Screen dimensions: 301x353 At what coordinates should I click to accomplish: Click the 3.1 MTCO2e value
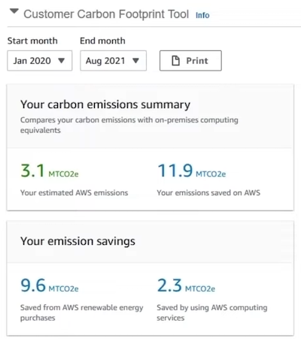click(50, 170)
